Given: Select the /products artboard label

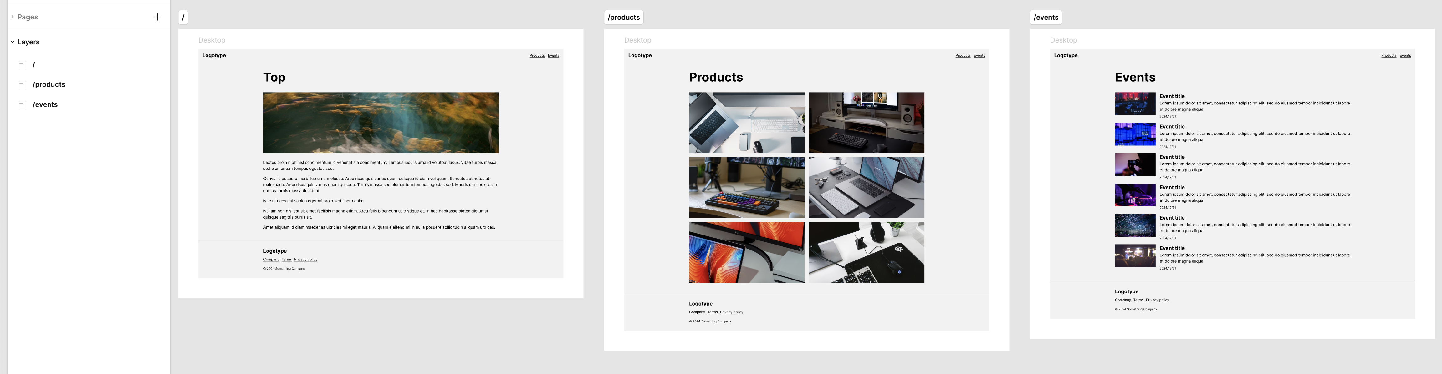Looking at the screenshot, I should point(624,17).
